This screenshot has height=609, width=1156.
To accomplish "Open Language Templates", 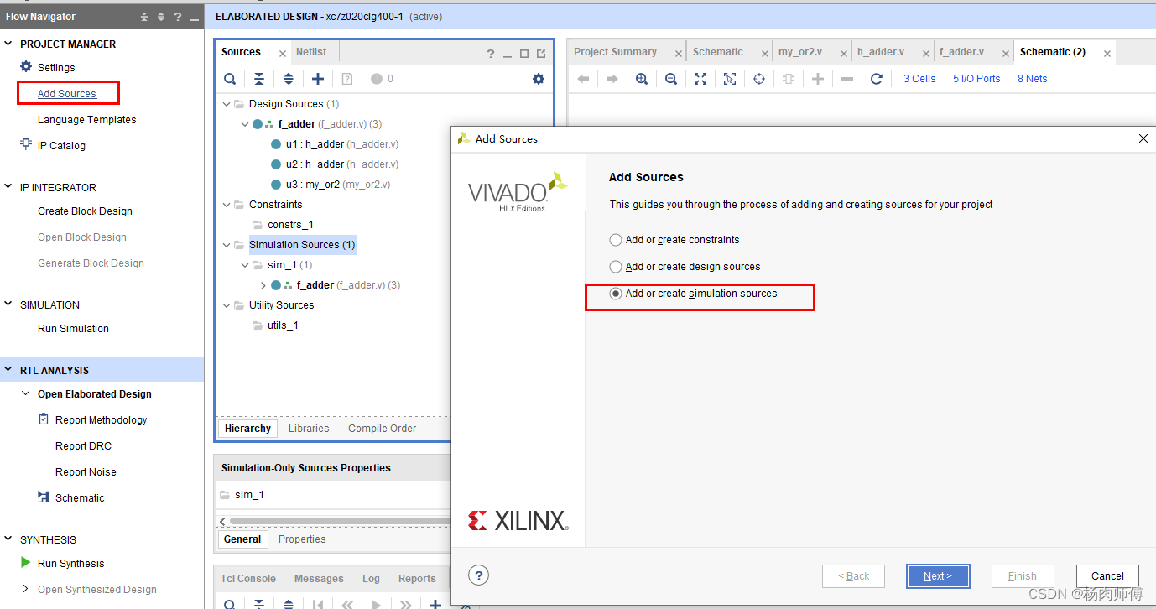I will [x=87, y=119].
